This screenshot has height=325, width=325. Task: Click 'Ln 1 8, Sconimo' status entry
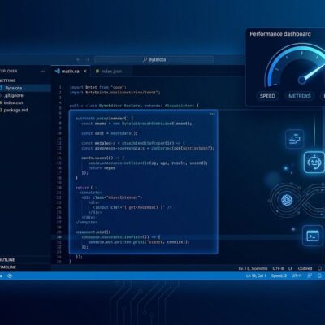pos(253,268)
